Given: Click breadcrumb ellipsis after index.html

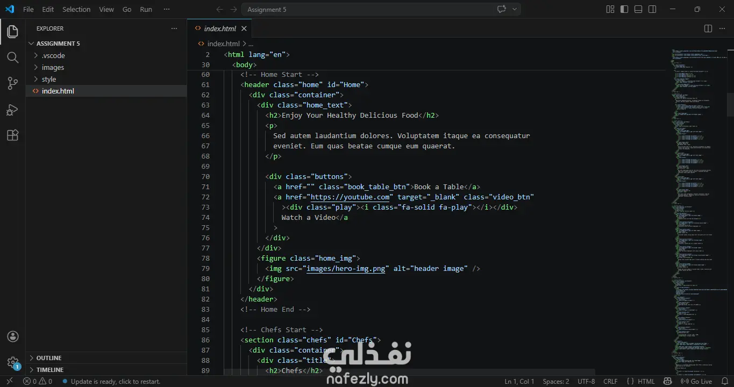Looking at the screenshot, I should (x=251, y=44).
